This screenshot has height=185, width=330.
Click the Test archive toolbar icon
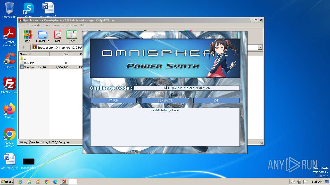[x=57, y=36]
